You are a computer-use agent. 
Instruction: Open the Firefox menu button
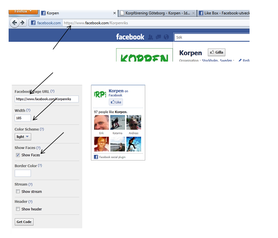[23, 12]
